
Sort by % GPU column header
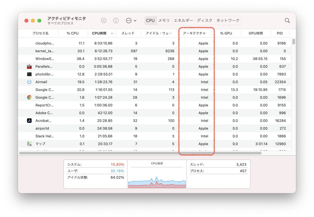(x=226, y=33)
